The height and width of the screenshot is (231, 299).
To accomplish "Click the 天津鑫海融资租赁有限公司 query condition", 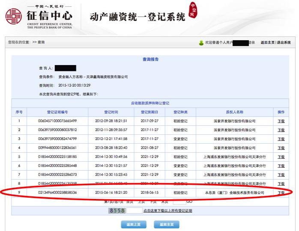I will tap(107, 77).
